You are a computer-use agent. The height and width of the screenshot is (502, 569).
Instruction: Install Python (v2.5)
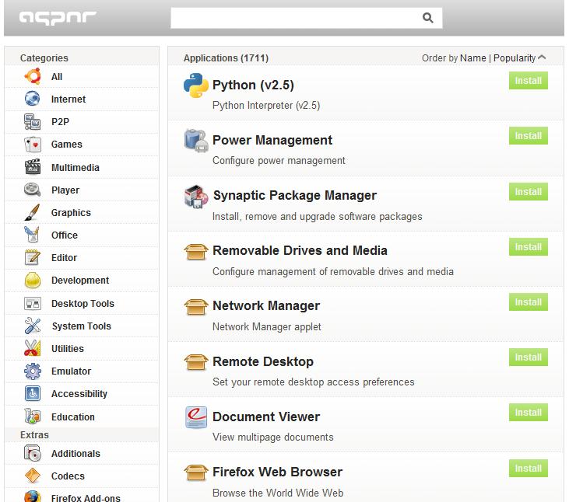(528, 80)
